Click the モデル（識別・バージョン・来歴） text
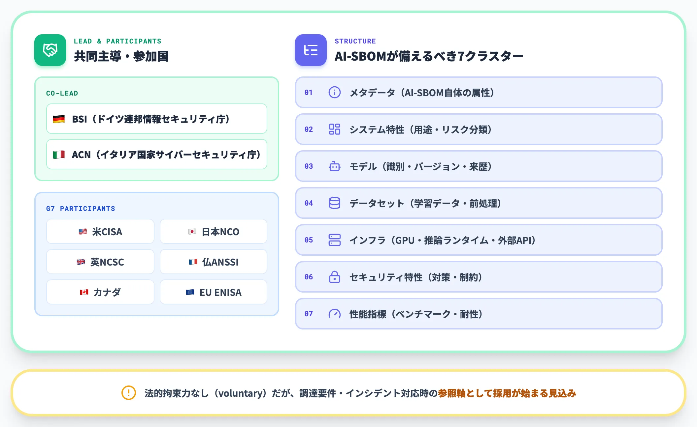Image resolution: width=697 pixels, height=427 pixels. tap(421, 167)
